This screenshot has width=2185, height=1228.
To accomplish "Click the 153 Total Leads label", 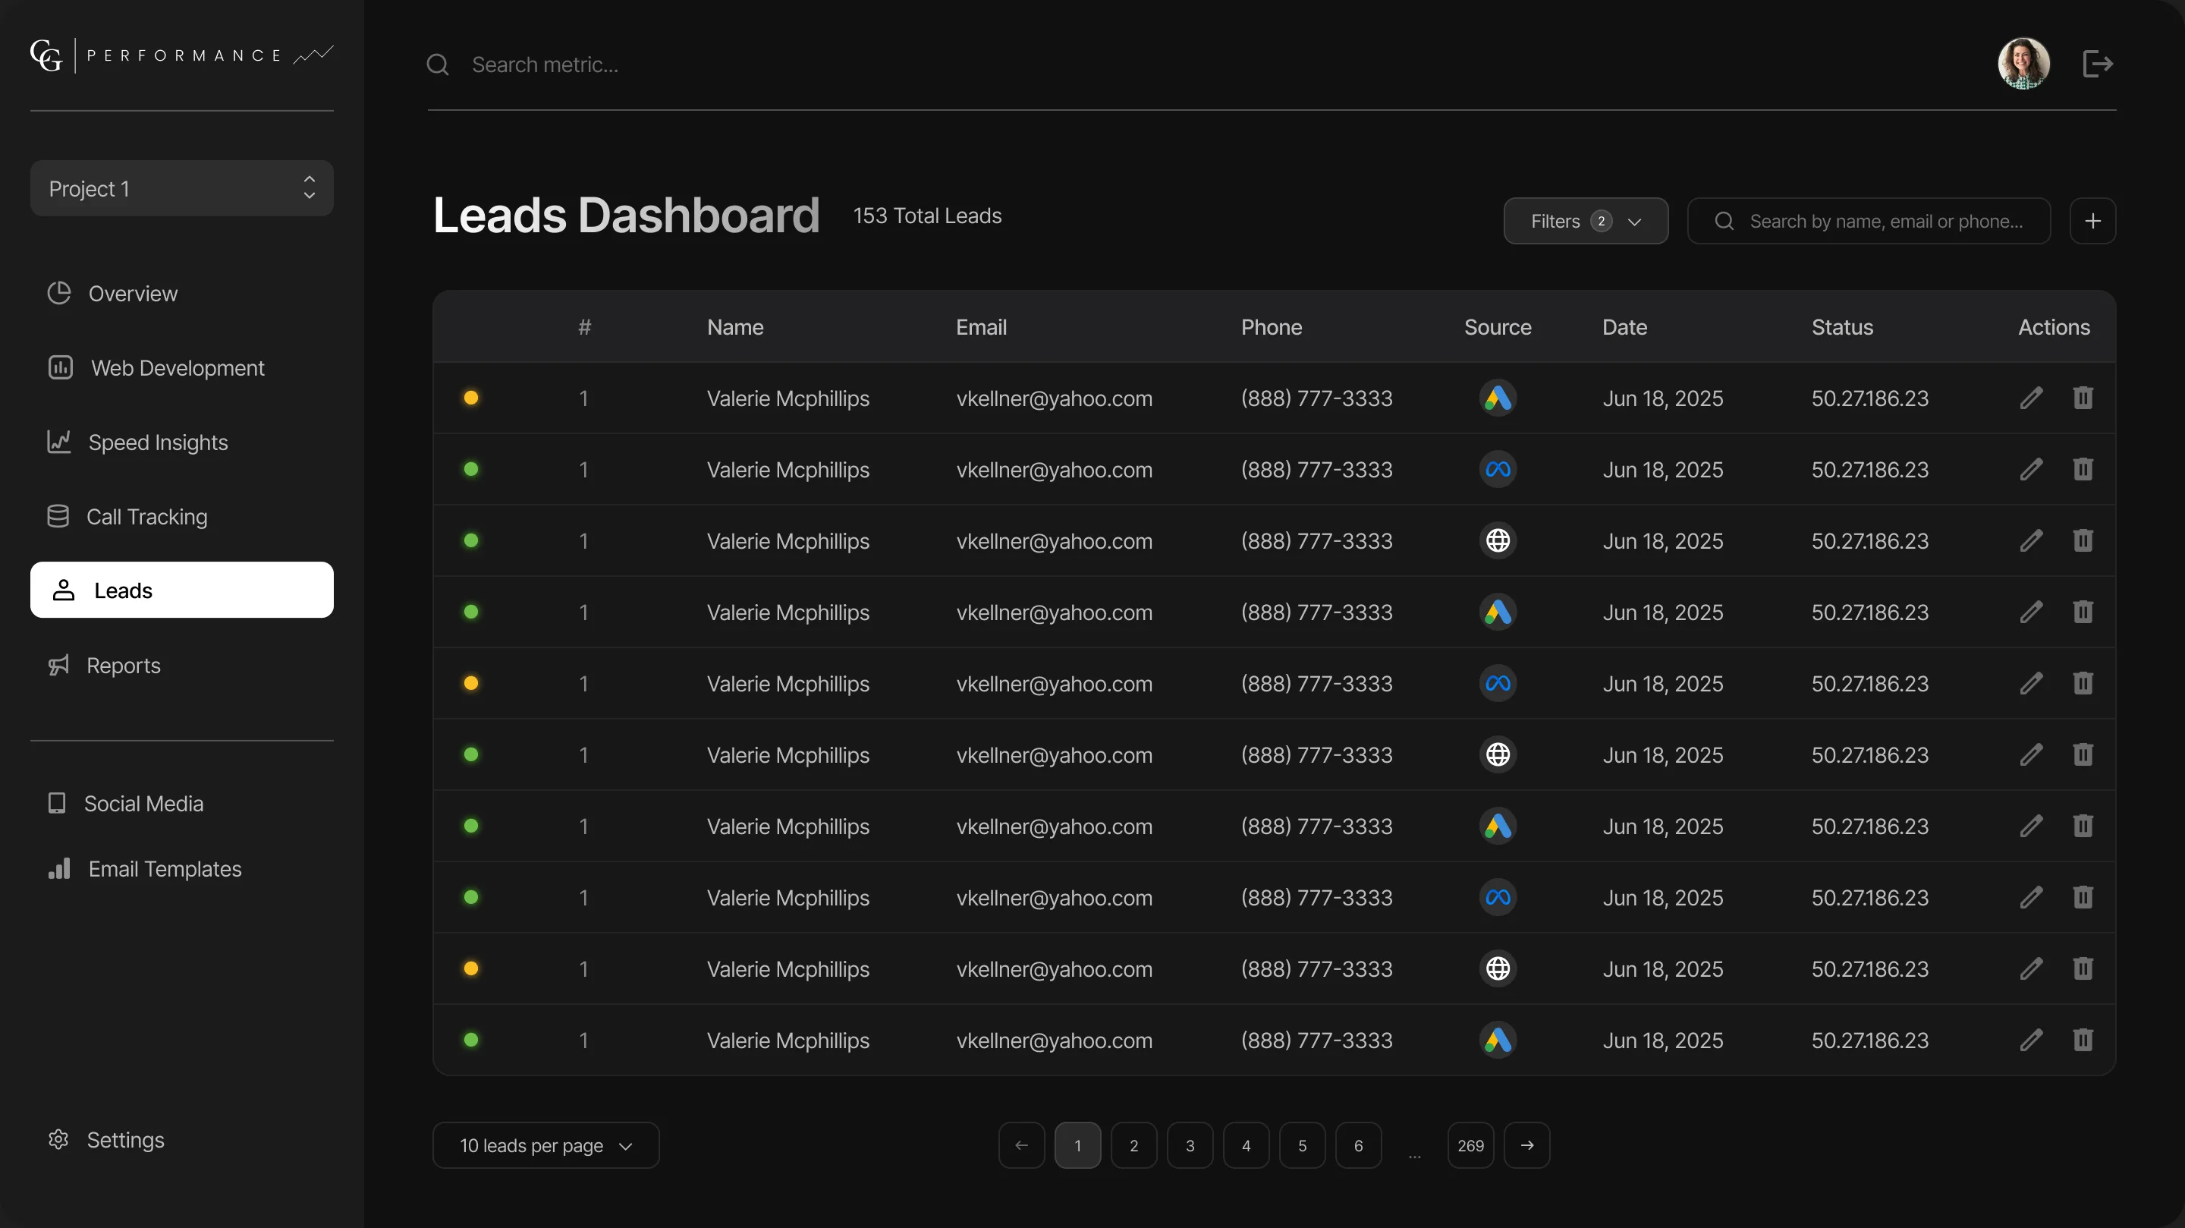I will point(927,216).
